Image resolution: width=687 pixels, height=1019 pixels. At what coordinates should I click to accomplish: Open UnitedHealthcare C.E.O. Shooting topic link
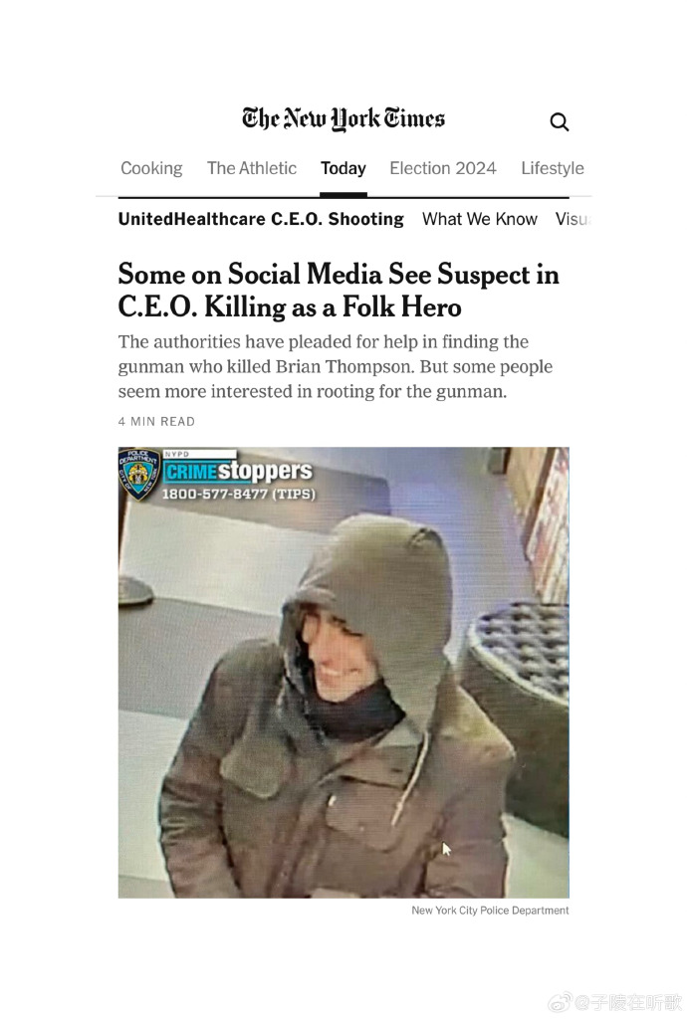[261, 219]
